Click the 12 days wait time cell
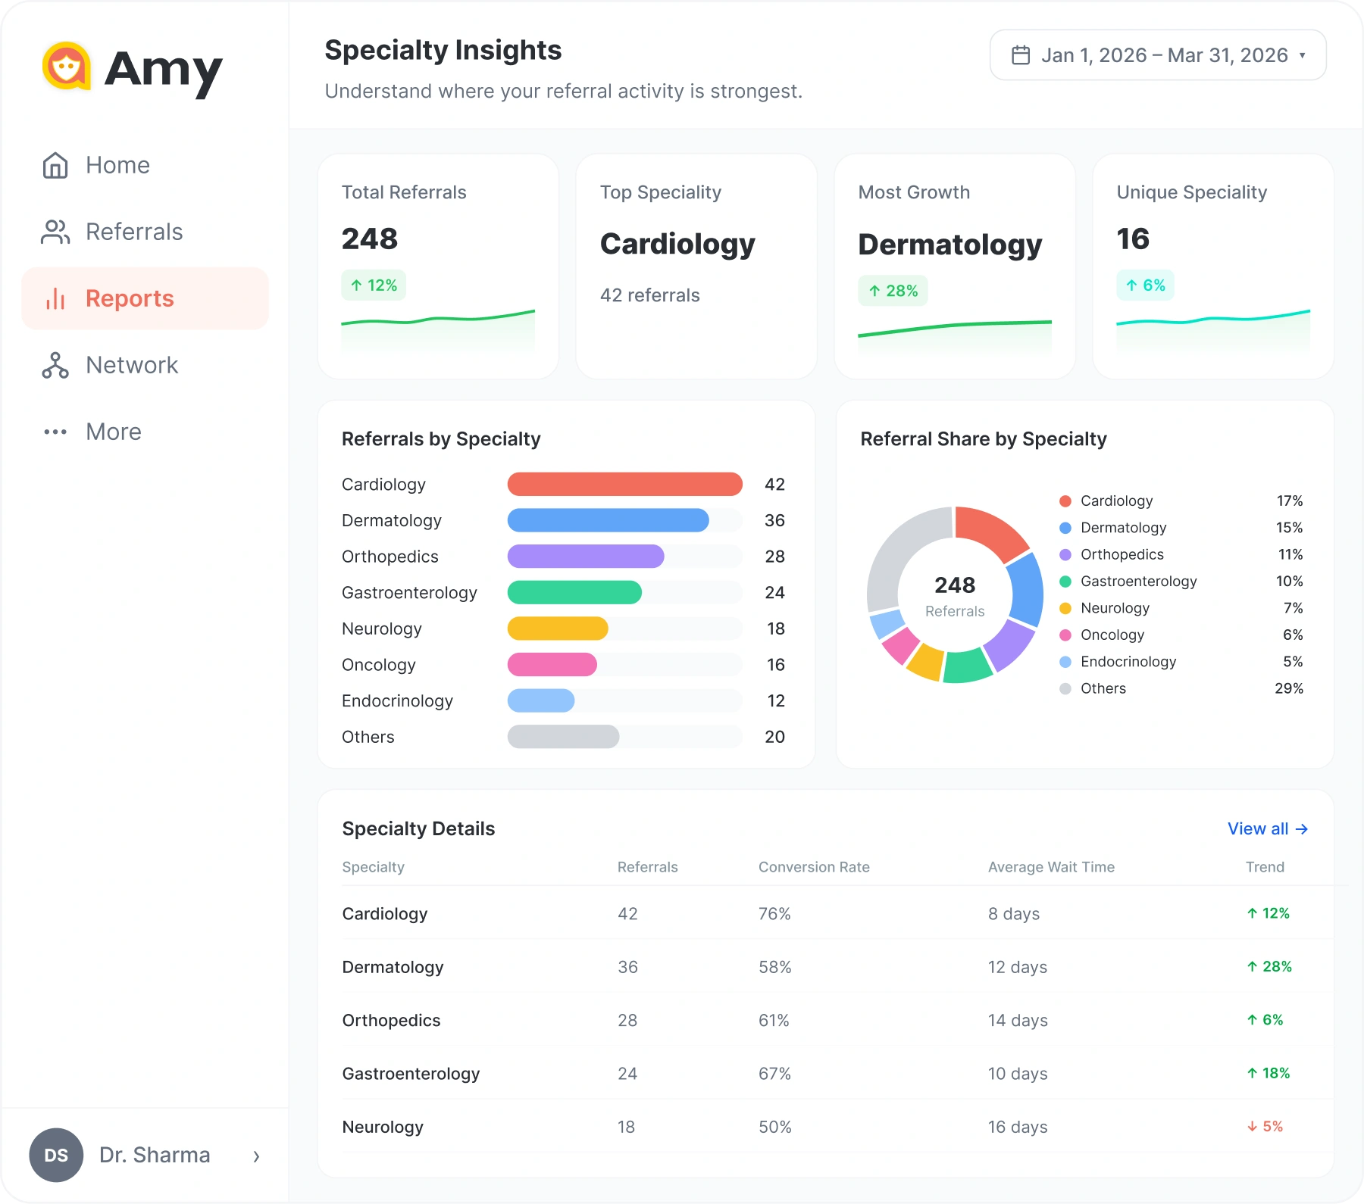Viewport: 1364px width, 1204px height. pos(1018,967)
